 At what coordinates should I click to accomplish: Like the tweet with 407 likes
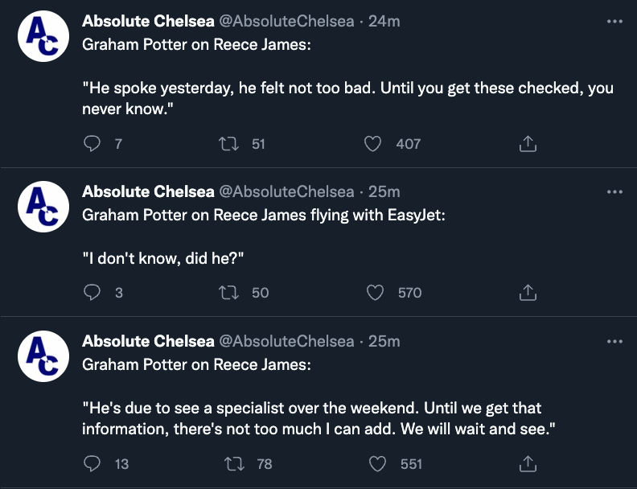click(372, 144)
